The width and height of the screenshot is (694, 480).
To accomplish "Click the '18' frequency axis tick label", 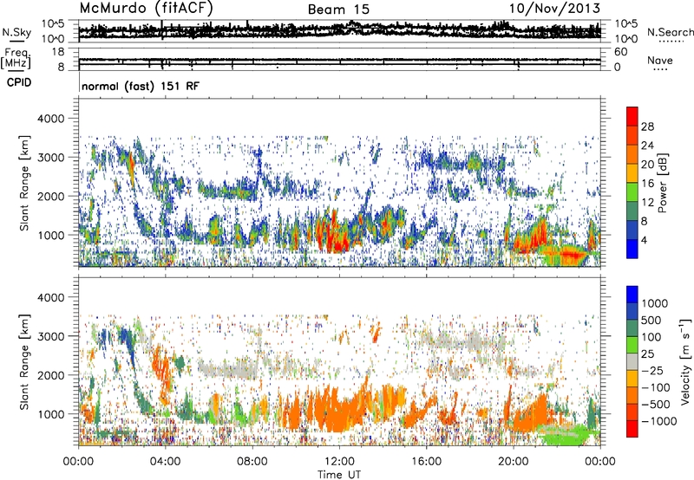I will (58, 52).
